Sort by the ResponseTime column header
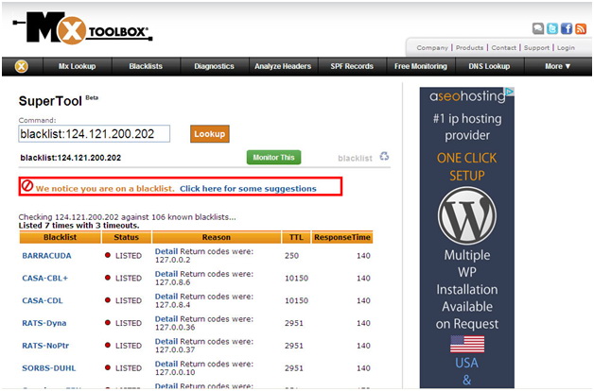The width and height of the screenshot is (594, 391). tap(342, 237)
